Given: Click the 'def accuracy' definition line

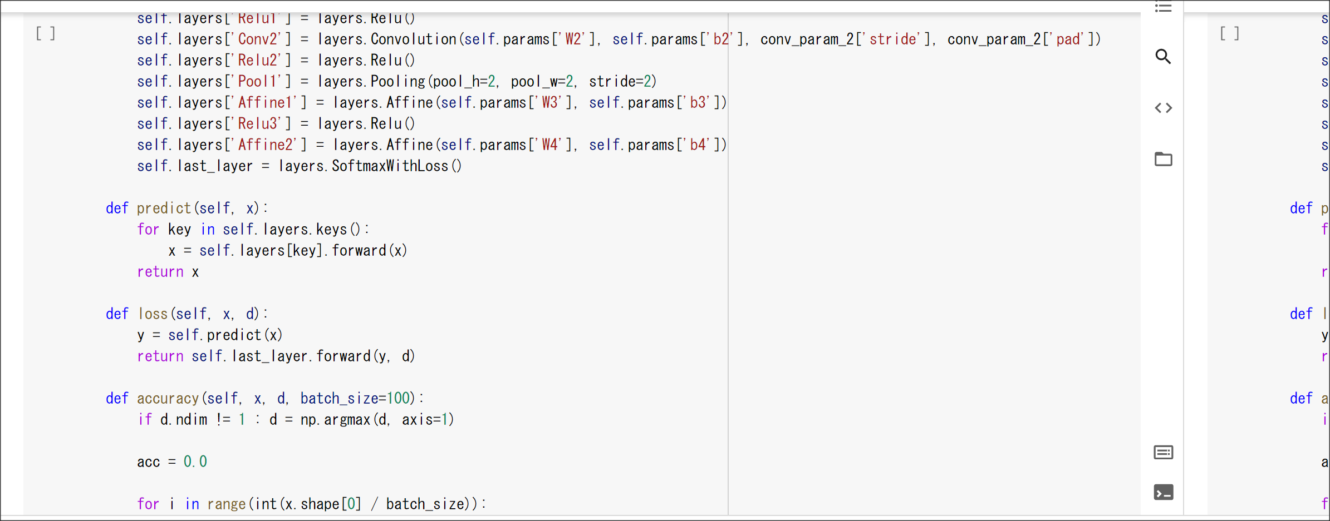Looking at the screenshot, I should pyautogui.click(x=265, y=399).
